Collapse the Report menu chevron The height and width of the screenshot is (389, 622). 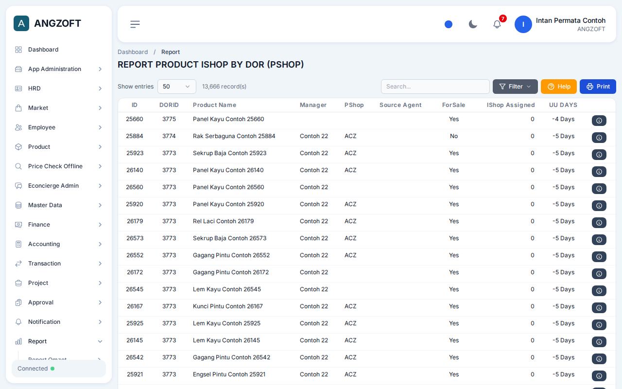tap(100, 341)
